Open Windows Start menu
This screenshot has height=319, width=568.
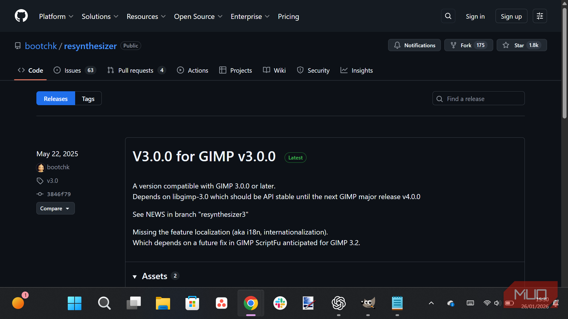coord(75,303)
